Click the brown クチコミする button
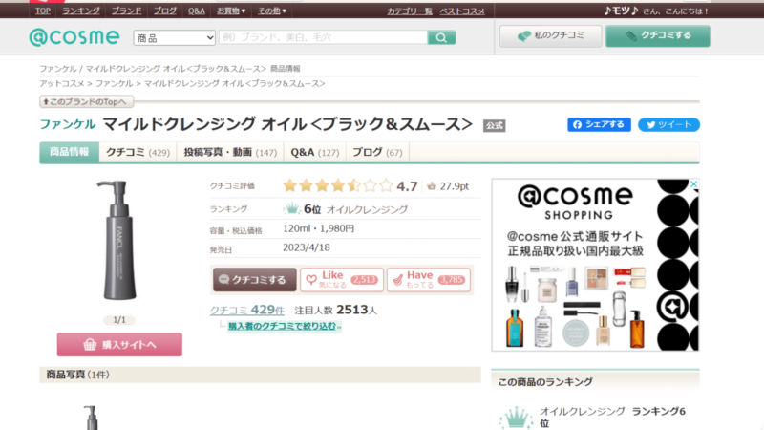Viewport: 764px width, 430px height. pos(254,280)
